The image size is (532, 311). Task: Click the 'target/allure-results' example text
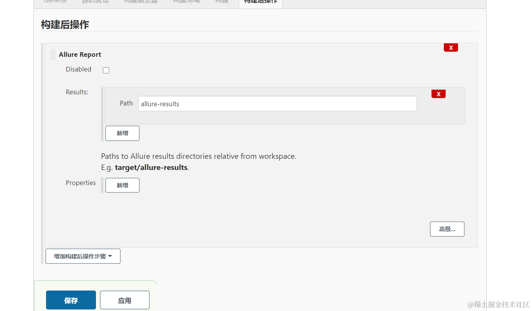tap(151, 168)
